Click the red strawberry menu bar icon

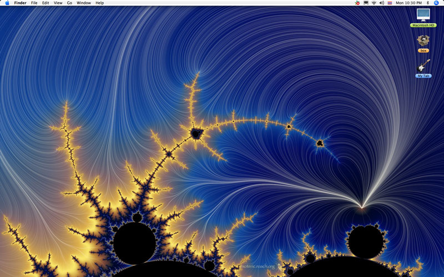pyautogui.click(x=357, y=3)
